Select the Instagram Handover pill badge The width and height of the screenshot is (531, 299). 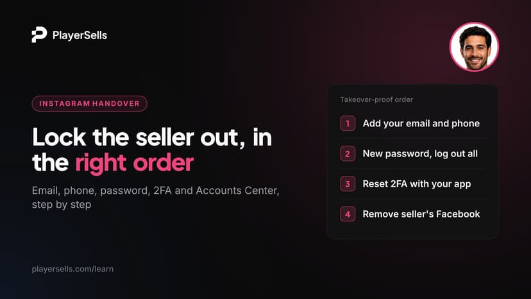(89, 103)
